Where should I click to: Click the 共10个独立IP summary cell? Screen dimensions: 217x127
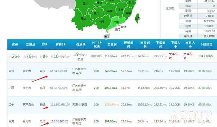(60, 56)
